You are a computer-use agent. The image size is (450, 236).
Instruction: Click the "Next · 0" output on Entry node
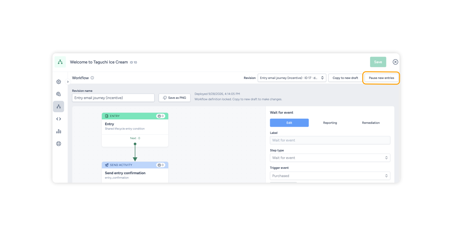click(135, 138)
